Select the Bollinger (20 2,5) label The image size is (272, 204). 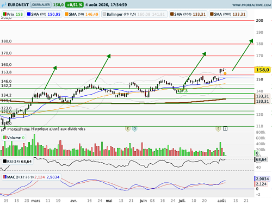tap(134, 14)
